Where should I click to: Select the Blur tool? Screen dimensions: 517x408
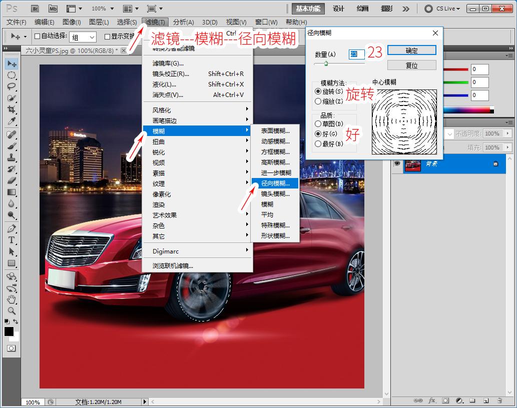[12, 203]
